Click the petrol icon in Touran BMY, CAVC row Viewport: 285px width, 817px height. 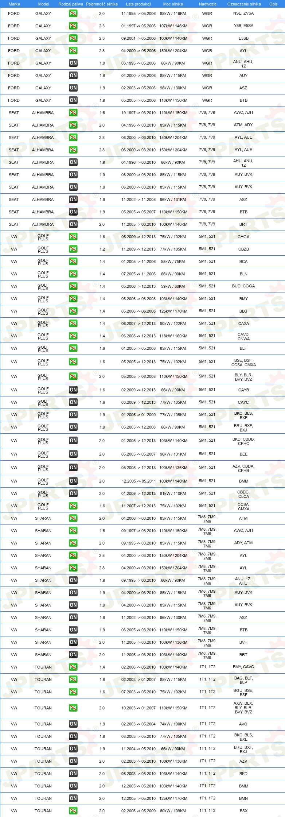[73, 667]
